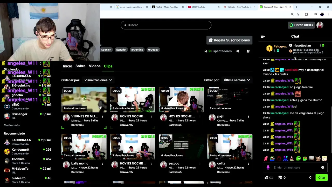Insert the heart-eyes green Kick emote

pyautogui.click(x=305, y=158)
